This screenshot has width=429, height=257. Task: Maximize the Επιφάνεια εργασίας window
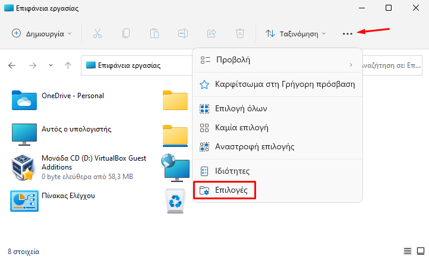[389, 8]
